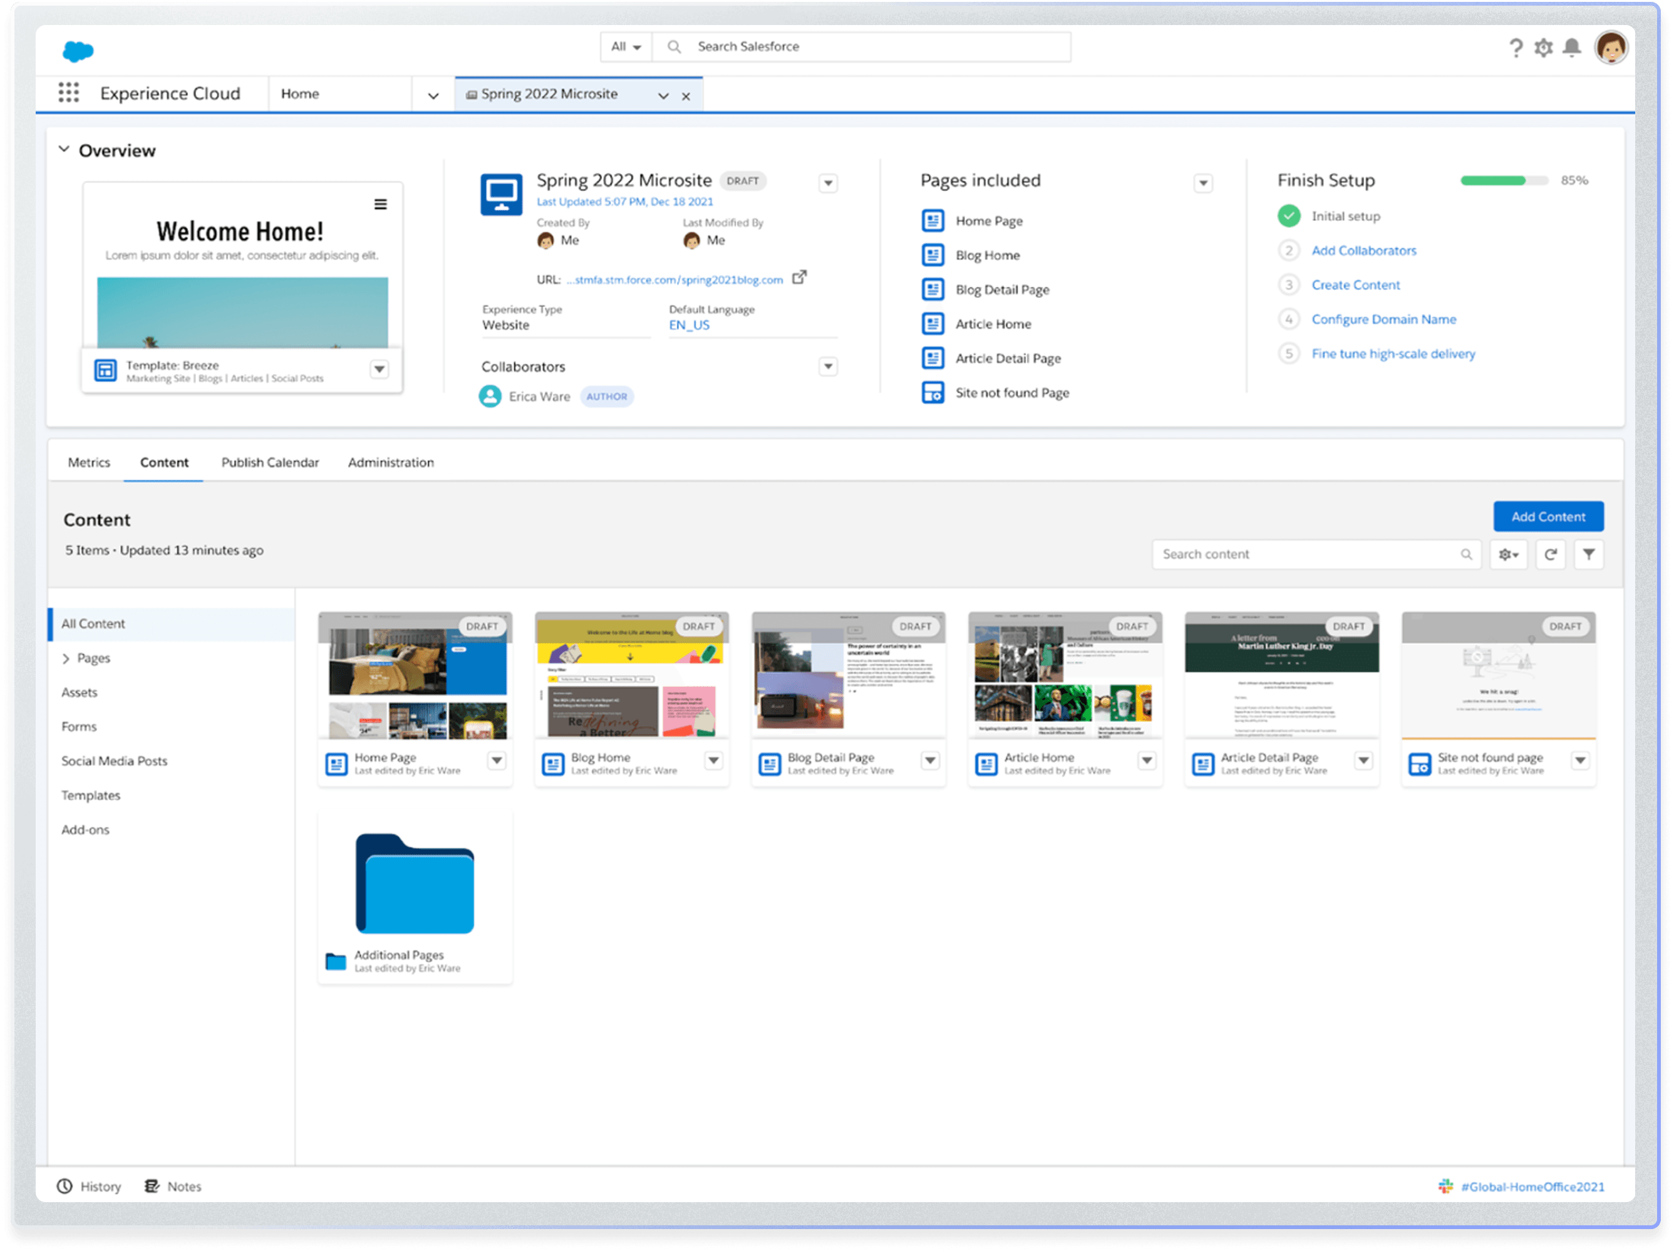Image resolution: width=1674 pixels, height=1251 pixels.
Task: Open the setup gear icon in header
Action: [1543, 48]
